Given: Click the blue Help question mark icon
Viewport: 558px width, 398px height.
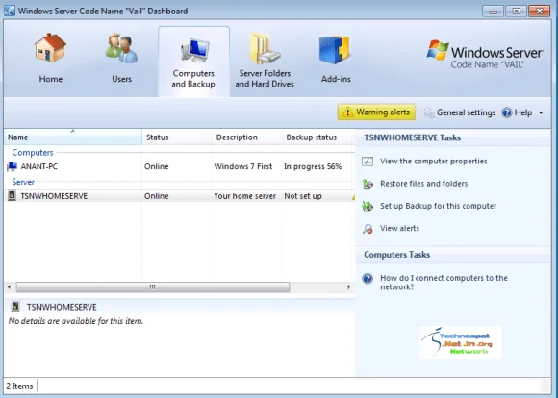Looking at the screenshot, I should coord(507,112).
